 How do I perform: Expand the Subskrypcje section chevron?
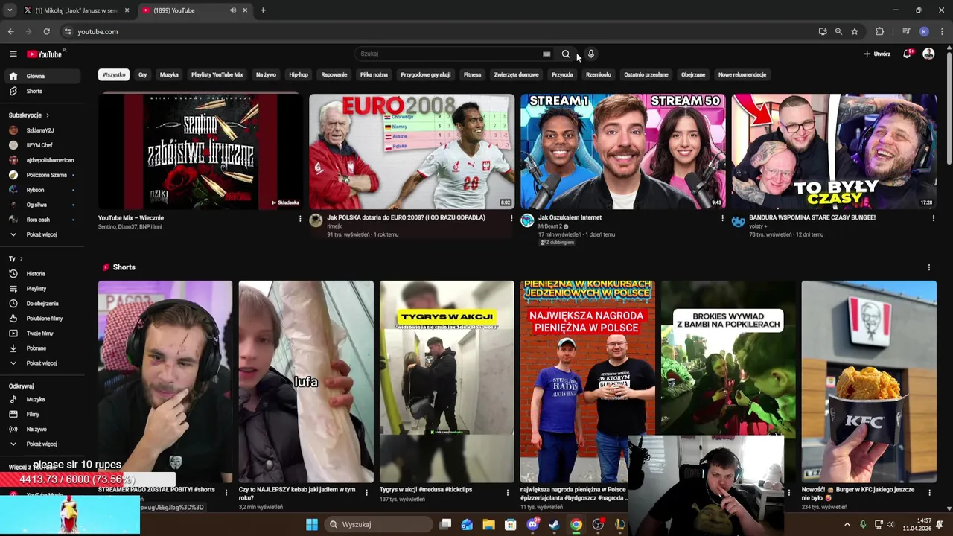(x=48, y=115)
